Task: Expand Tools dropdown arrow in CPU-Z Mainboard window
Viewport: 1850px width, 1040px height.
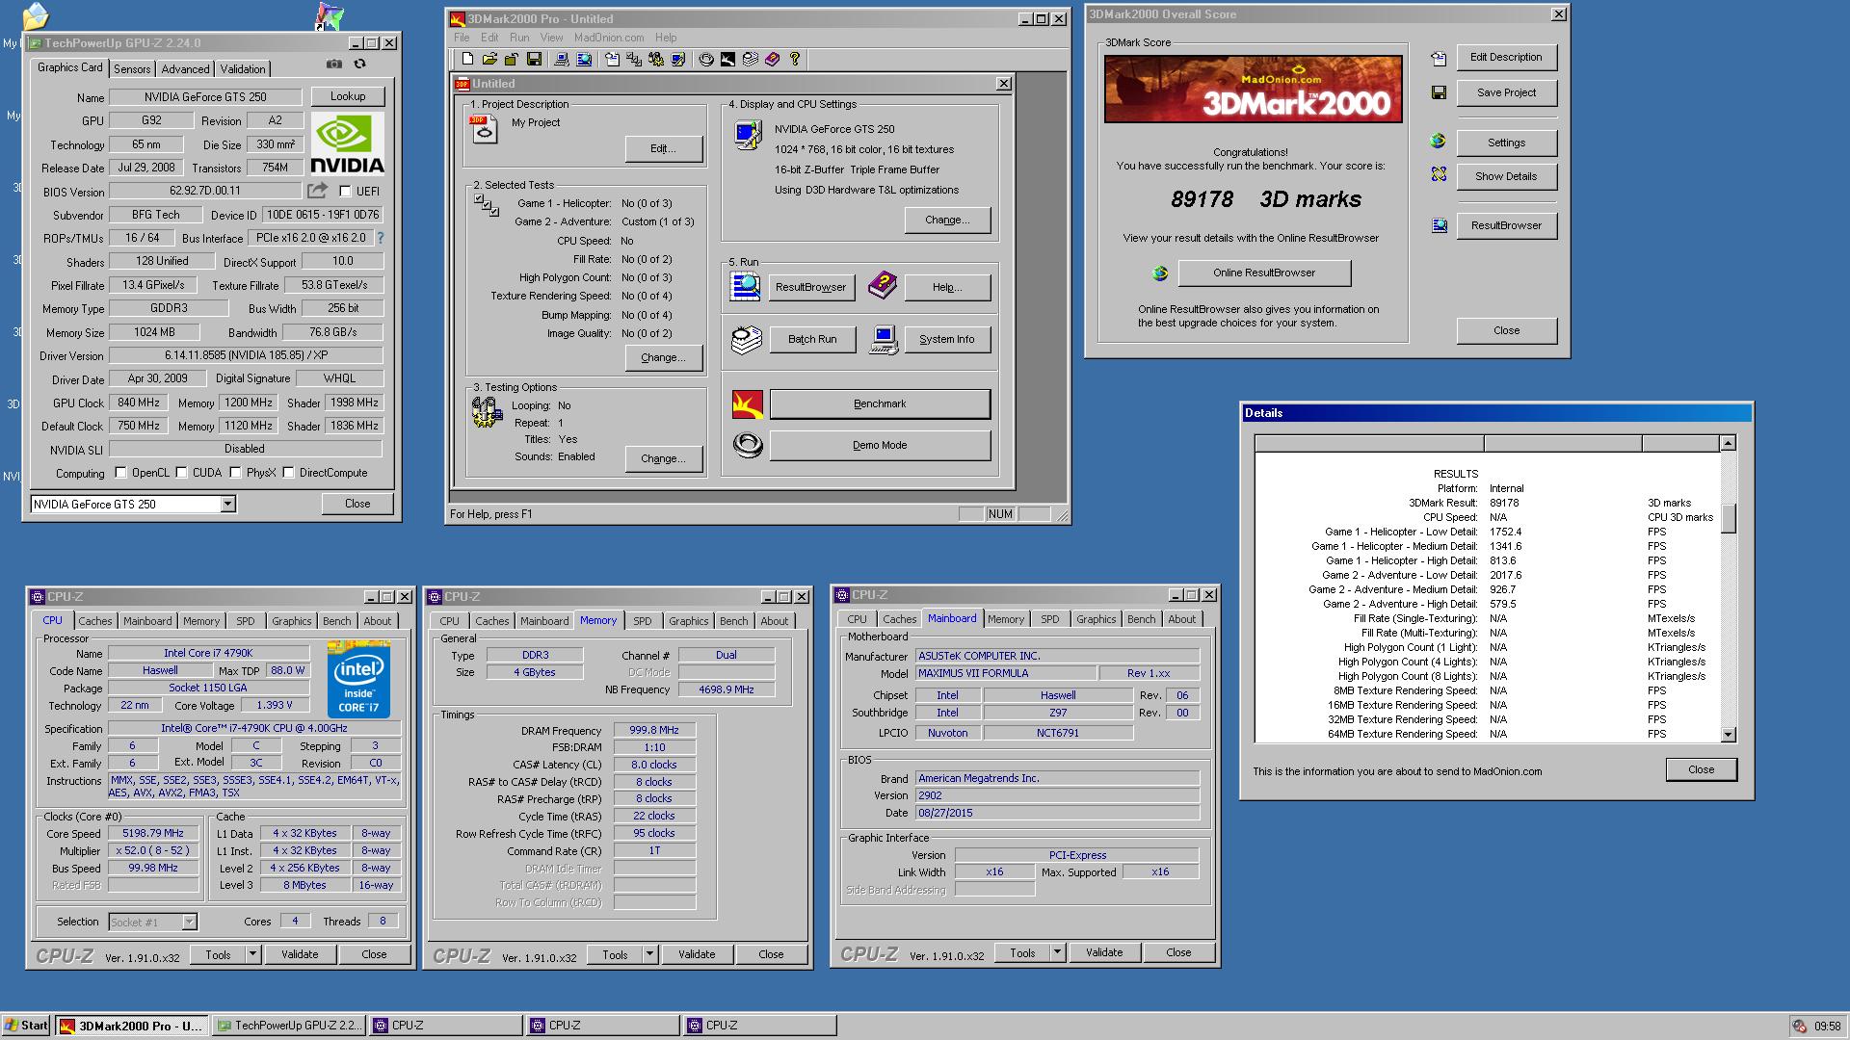Action: [x=1057, y=952]
